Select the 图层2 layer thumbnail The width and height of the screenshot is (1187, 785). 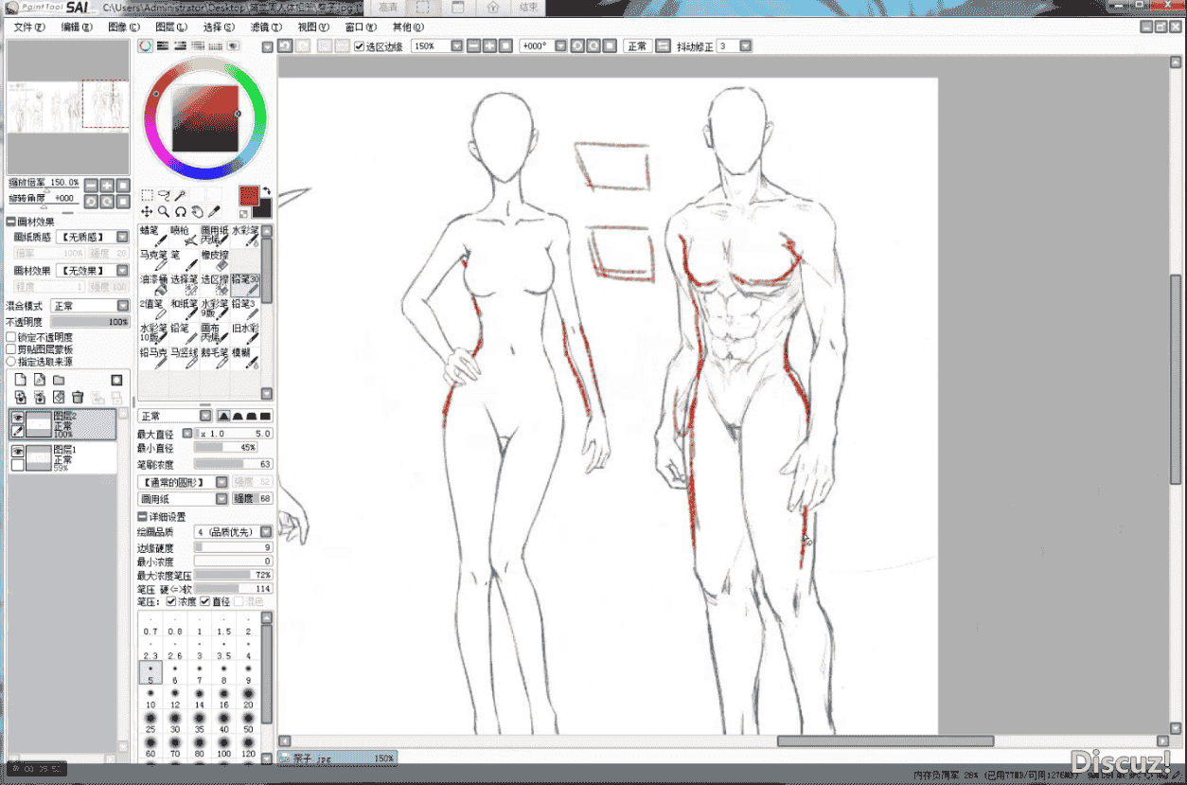click(39, 423)
